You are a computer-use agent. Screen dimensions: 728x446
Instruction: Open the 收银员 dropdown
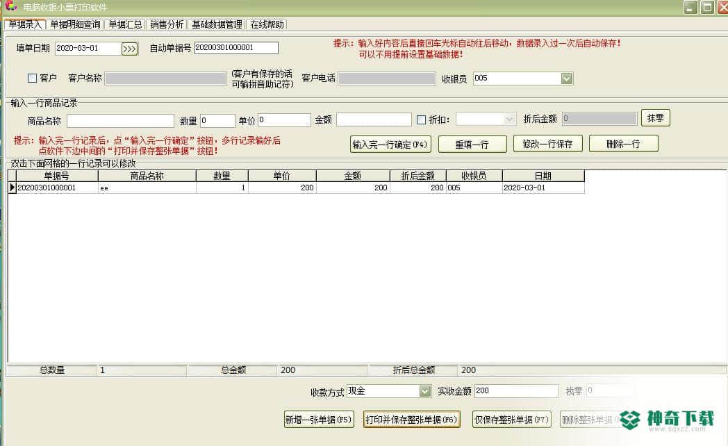(x=566, y=79)
